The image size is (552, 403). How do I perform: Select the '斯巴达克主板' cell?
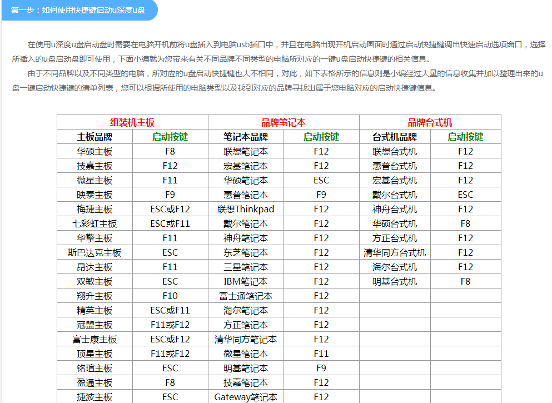point(95,252)
